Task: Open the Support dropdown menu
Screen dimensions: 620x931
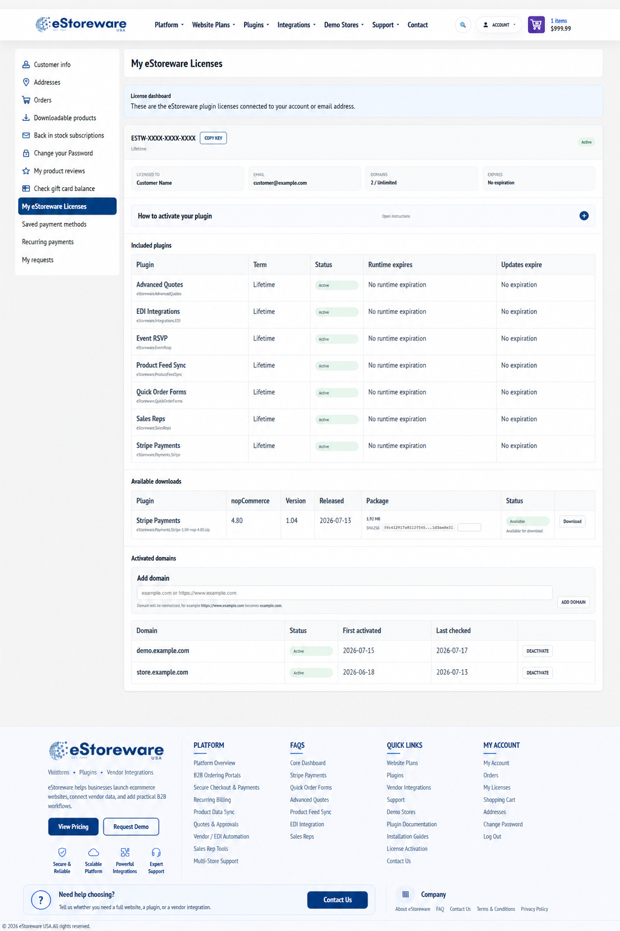Action: 386,25
